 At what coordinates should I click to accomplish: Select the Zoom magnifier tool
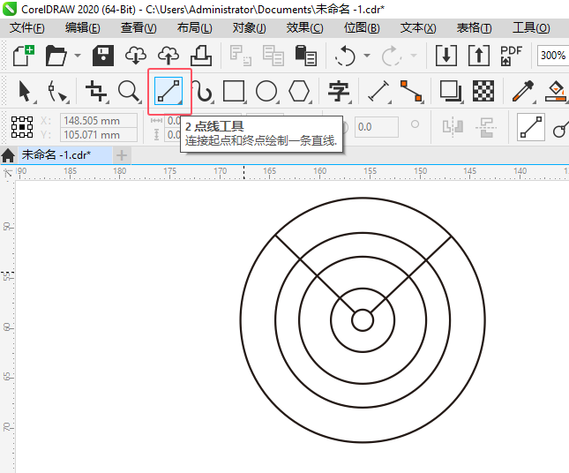pyautogui.click(x=130, y=91)
